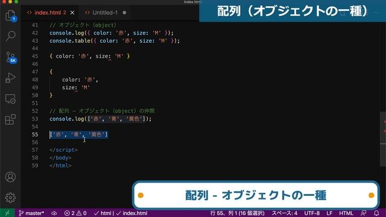Click the closing html tag on line 59
The image size is (386, 217).
(60, 166)
